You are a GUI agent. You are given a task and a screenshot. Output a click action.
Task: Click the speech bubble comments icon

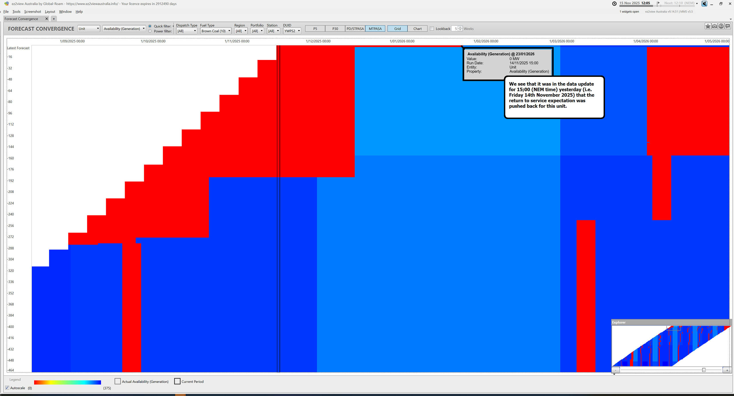(728, 26)
